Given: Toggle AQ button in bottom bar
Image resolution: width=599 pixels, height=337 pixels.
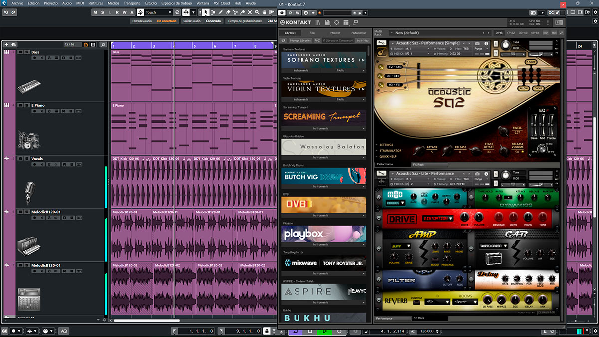Looking at the screenshot, I should pos(64,331).
